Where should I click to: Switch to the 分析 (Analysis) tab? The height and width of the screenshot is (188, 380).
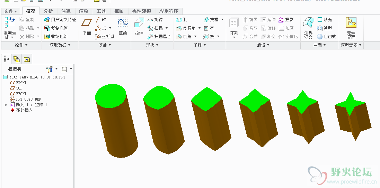[48, 11]
